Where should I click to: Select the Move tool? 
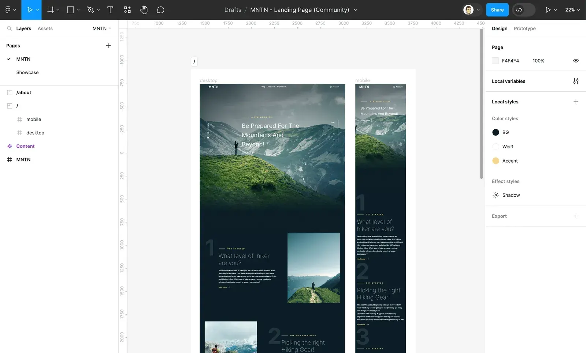coord(30,10)
